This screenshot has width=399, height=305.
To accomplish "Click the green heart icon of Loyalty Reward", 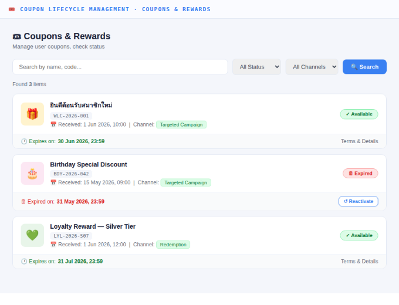I will tap(32, 235).
